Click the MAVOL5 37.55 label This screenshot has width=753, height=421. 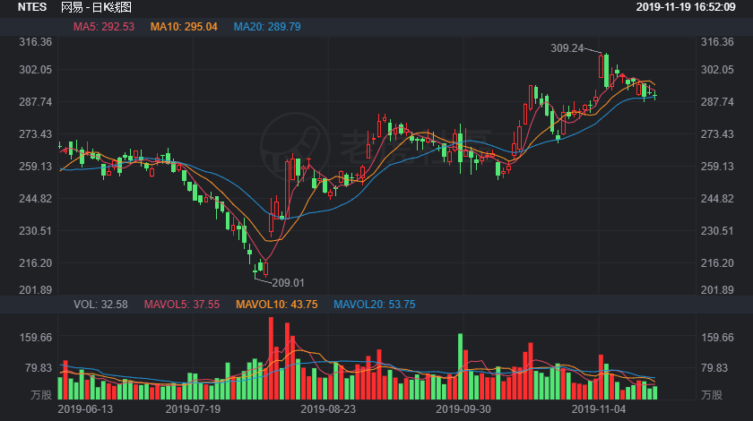click(x=183, y=305)
